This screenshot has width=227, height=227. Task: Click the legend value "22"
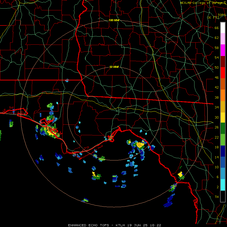click(x=217, y=137)
